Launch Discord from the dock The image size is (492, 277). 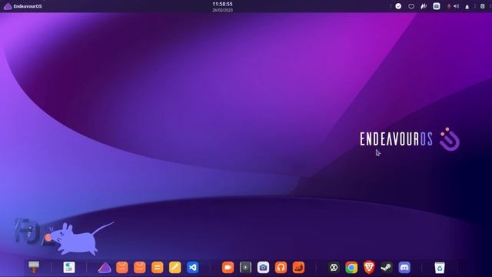(404, 268)
